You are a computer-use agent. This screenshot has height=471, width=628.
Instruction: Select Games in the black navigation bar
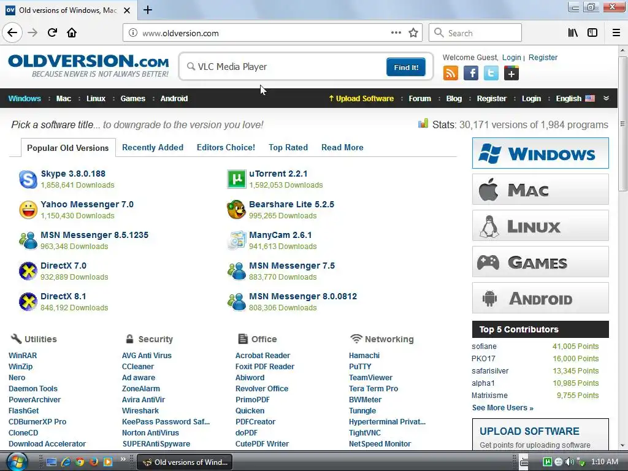tap(133, 99)
